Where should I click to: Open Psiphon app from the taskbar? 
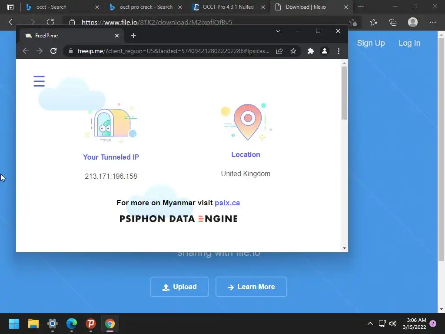91,324
